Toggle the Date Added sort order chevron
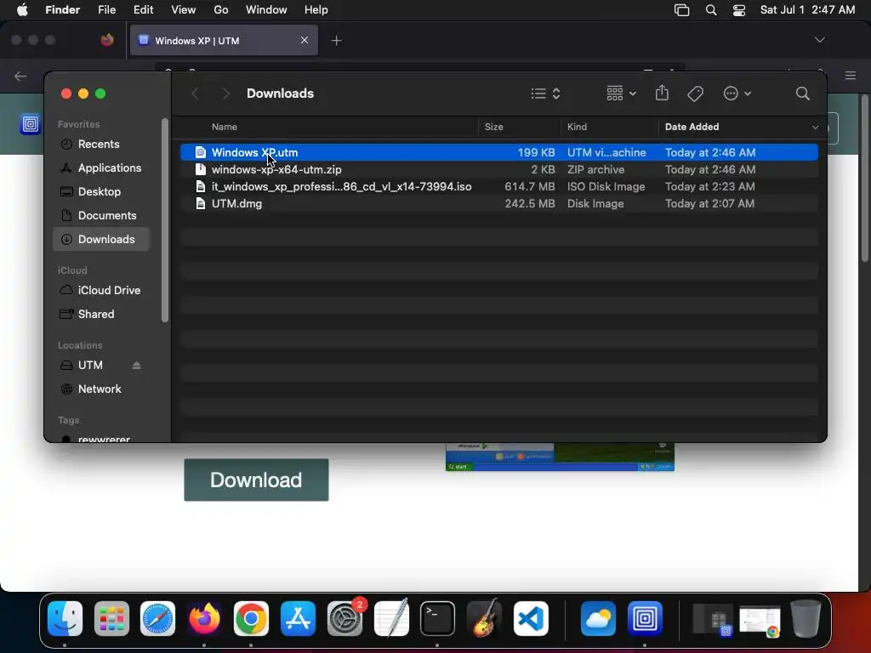Image resolution: width=871 pixels, height=653 pixels. pyautogui.click(x=815, y=128)
